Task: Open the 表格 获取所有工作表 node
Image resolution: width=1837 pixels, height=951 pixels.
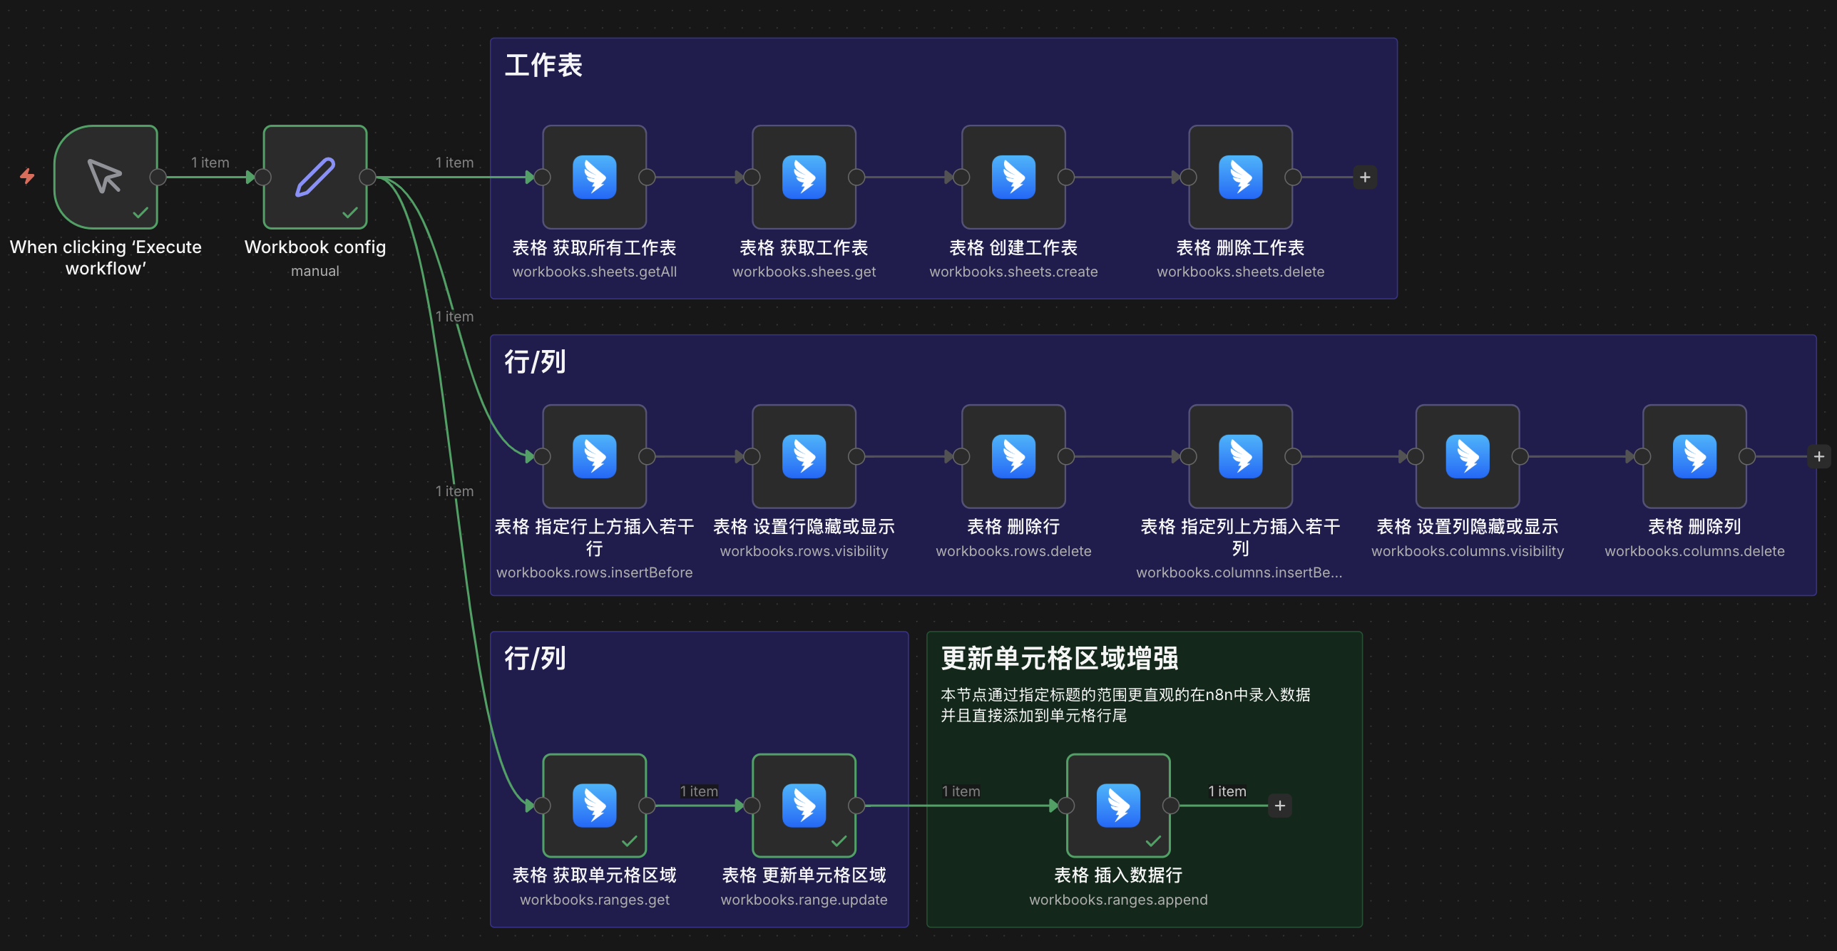Action: point(595,177)
